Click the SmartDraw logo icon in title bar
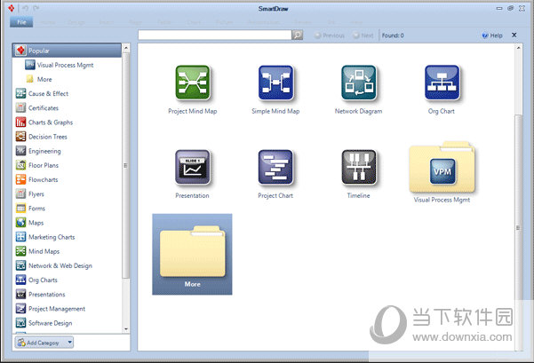 [12, 8]
